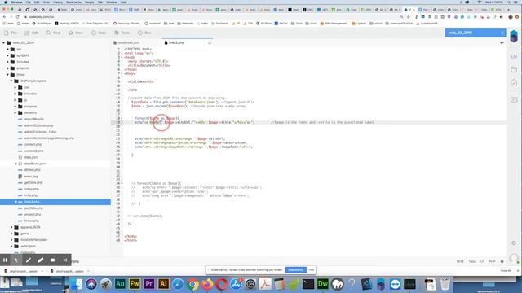Open error_log in the file tree

click(31, 177)
